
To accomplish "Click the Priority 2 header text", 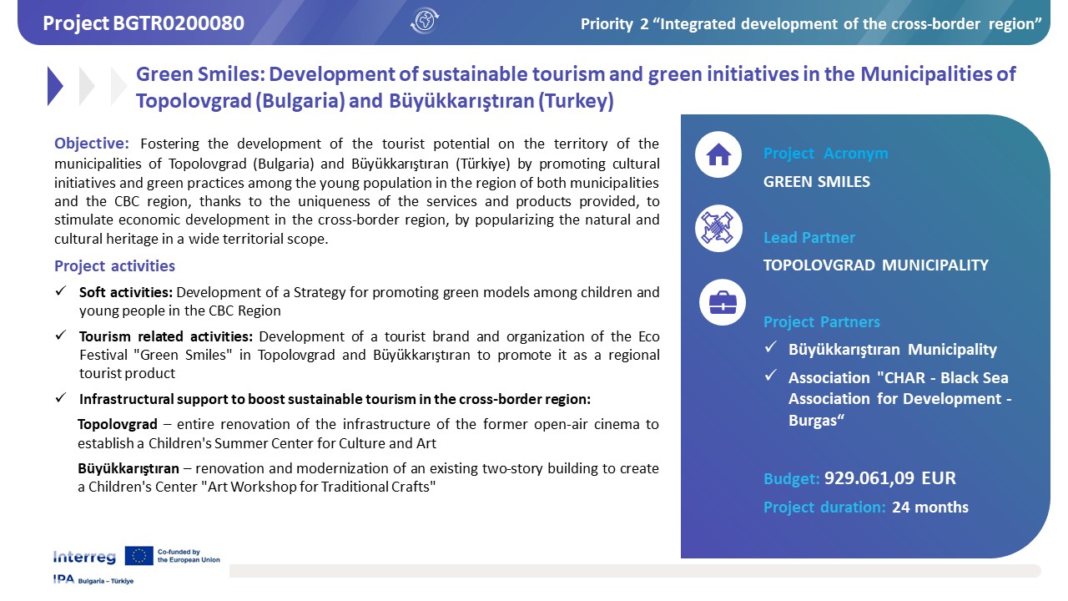I will point(811,23).
